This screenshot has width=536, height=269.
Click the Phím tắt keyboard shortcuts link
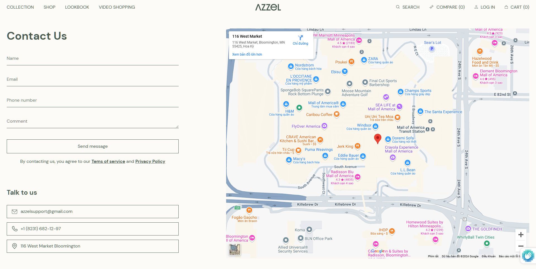(x=433, y=256)
